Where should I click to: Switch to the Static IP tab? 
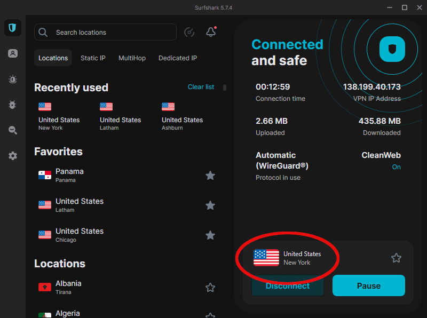pyautogui.click(x=93, y=58)
